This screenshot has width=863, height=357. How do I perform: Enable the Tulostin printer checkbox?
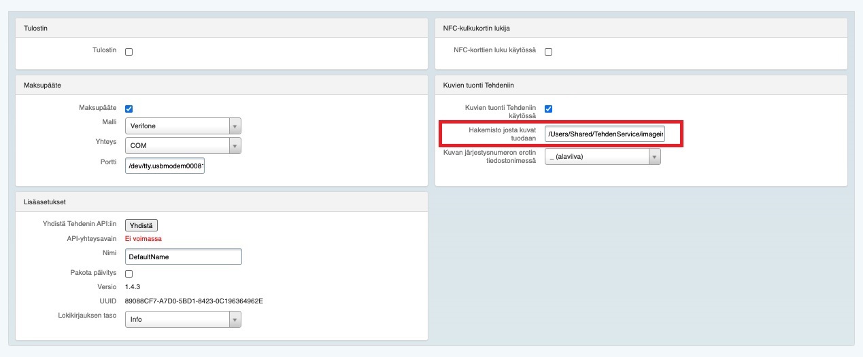129,52
